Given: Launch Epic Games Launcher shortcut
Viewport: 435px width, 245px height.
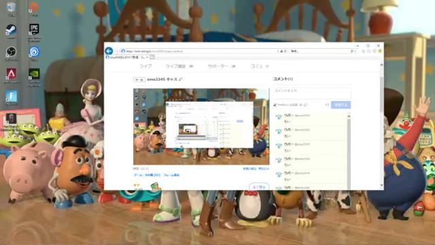Looking at the screenshot, I should click(x=34, y=32).
